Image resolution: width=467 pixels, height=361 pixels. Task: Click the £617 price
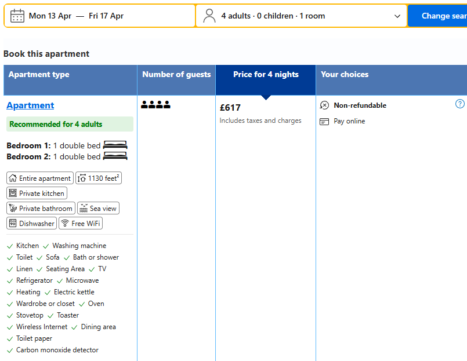coord(230,107)
